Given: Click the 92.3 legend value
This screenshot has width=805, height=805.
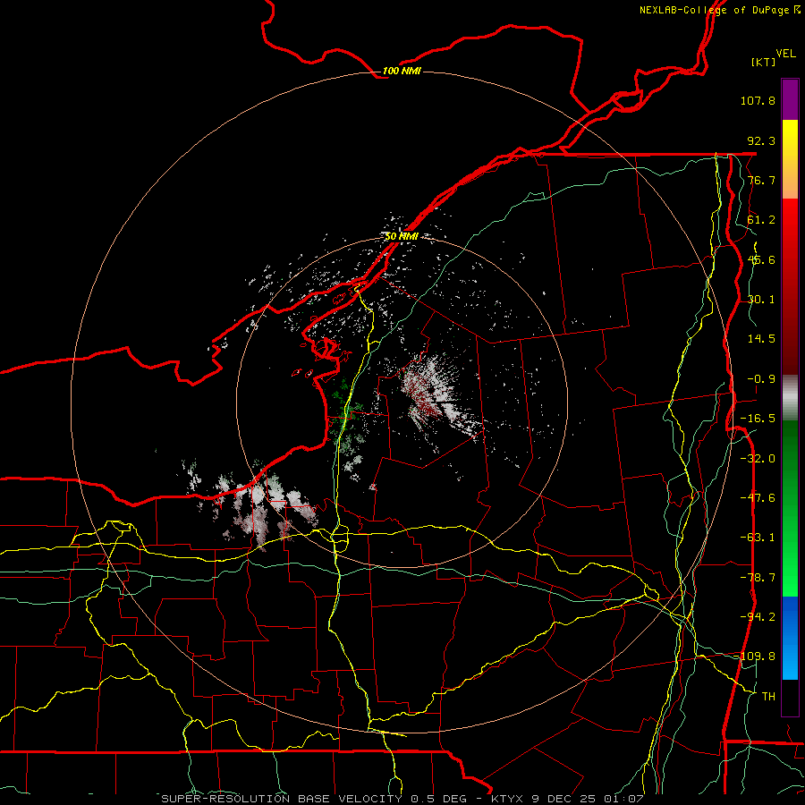Looking at the screenshot, I should tap(761, 140).
